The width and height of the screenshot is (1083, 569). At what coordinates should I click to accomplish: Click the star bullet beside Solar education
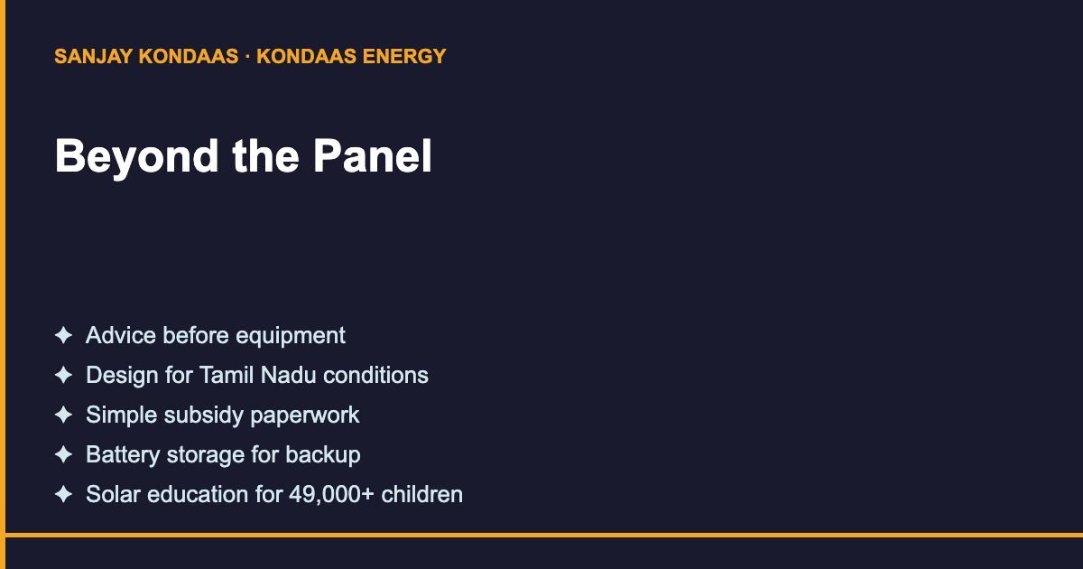coord(63,495)
